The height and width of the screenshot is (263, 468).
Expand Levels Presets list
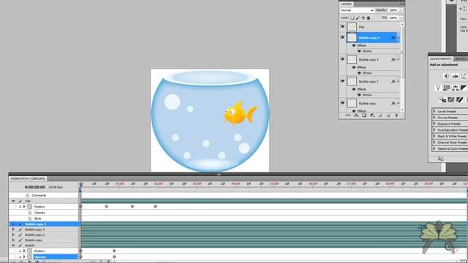(x=434, y=111)
